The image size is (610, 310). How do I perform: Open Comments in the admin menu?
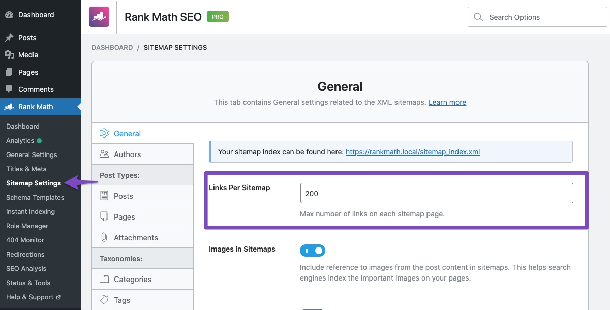tap(36, 89)
